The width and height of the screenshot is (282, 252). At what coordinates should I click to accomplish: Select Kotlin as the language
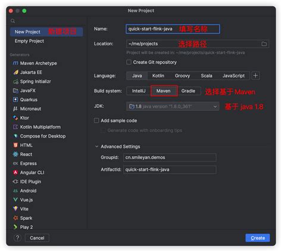pos(158,76)
